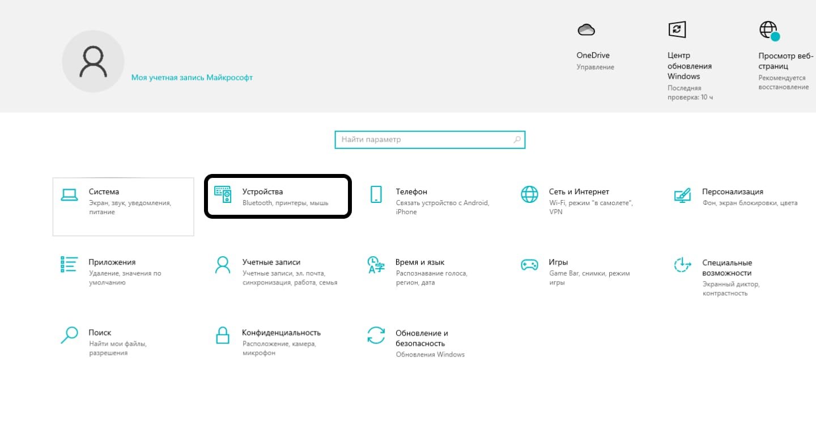Open the Обновление и безопасность title

[422, 338]
